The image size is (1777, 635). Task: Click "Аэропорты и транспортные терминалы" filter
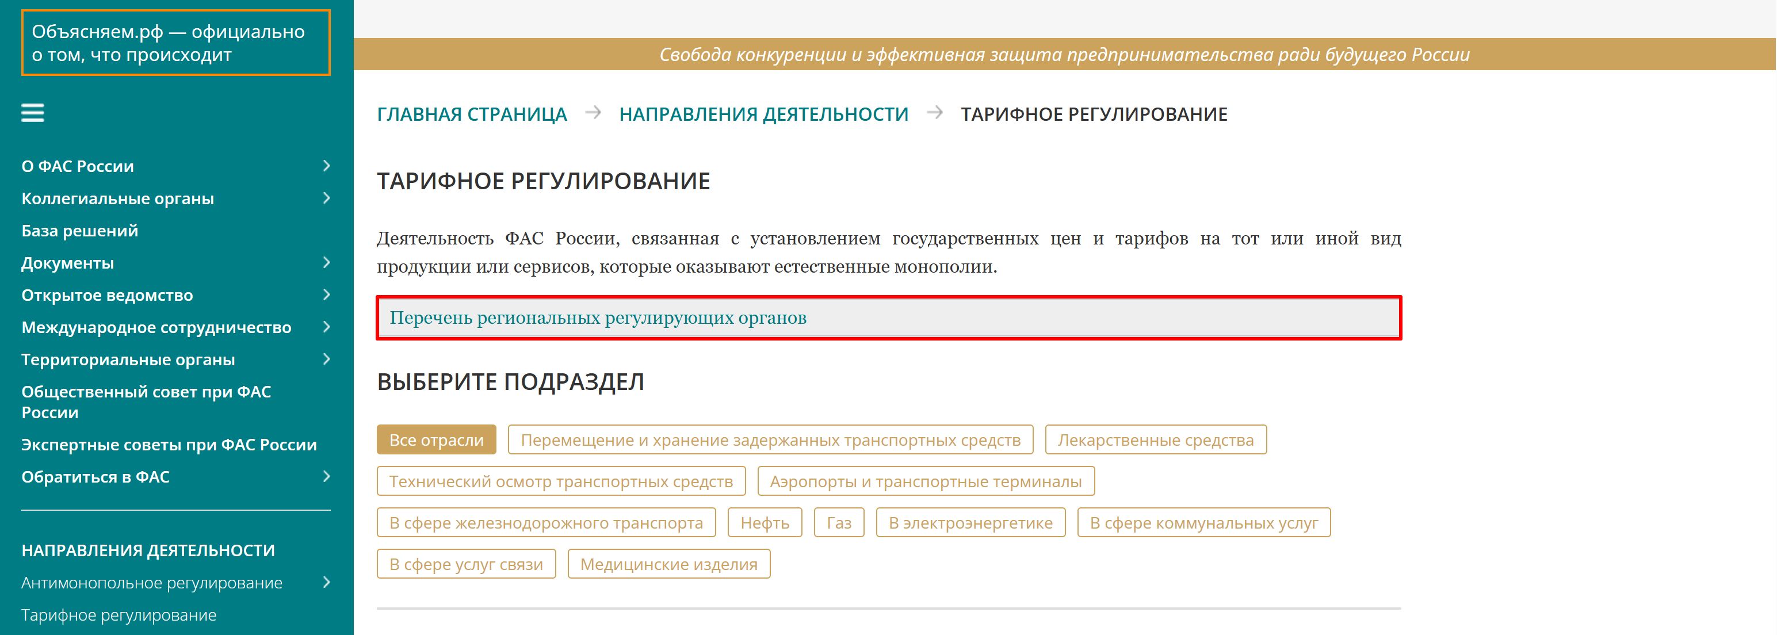926,481
